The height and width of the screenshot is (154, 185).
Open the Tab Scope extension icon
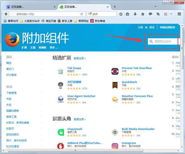[x=61, y=71]
